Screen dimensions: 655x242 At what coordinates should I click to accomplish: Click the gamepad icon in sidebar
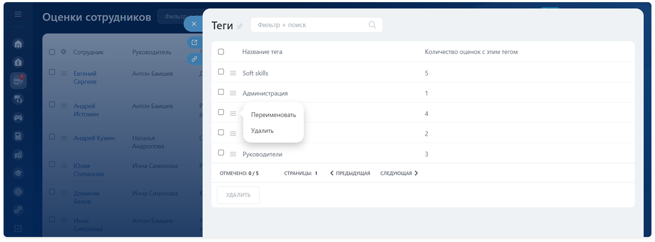tap(18, 118)
